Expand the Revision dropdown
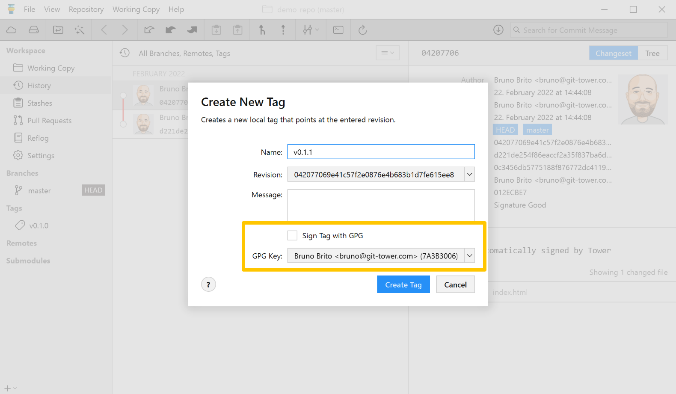This screenshot has width=676, height=394. pyautogui.click(x=469, y=175)
